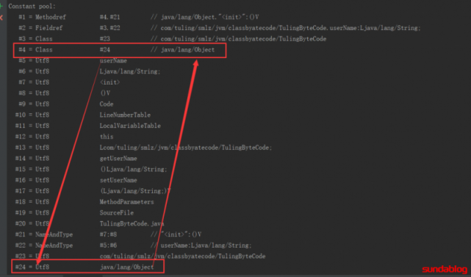This screenshot has height=277, width=471.
Task: Click the #9 Code constant text
Action: (107, 104)
